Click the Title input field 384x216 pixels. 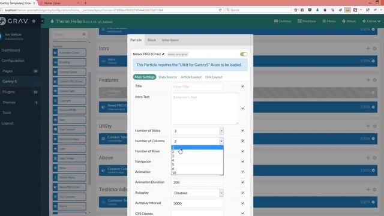(197, 86)
